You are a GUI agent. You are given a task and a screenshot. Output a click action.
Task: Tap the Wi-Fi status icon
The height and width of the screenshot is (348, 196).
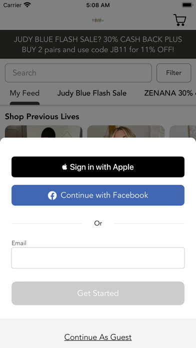point(27,5)
